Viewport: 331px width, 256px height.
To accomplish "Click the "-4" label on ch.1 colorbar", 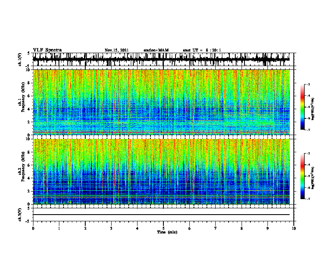I will [x=308, y=96].
